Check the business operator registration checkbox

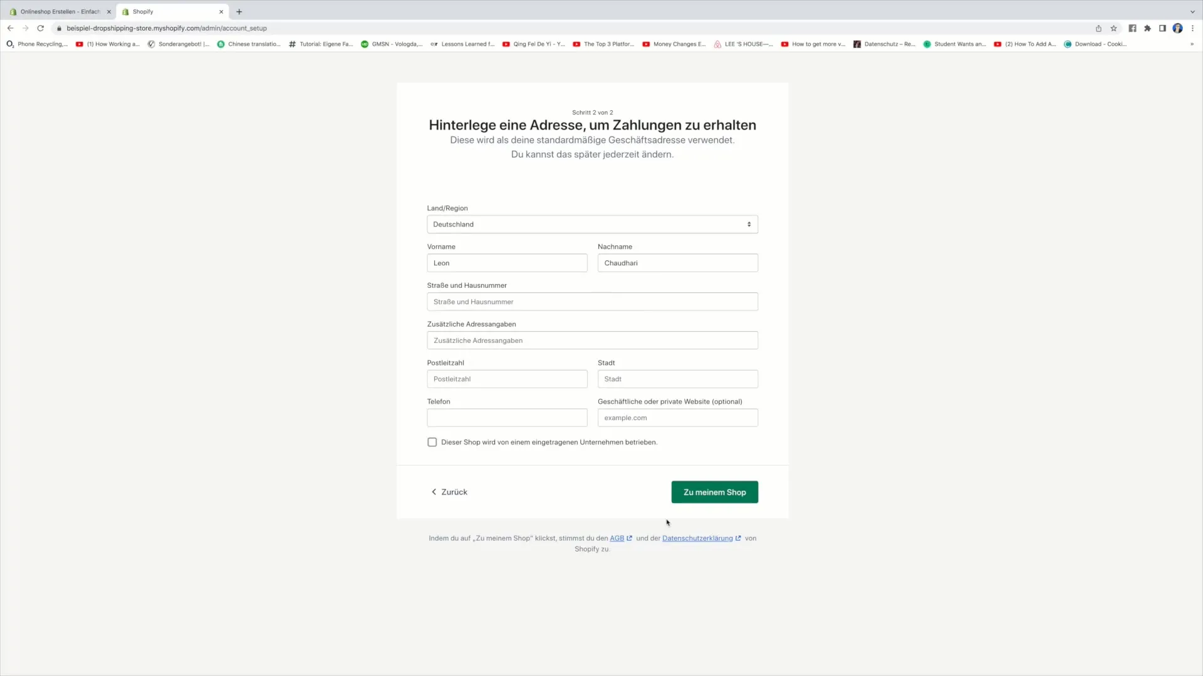[x=432, y=441]
